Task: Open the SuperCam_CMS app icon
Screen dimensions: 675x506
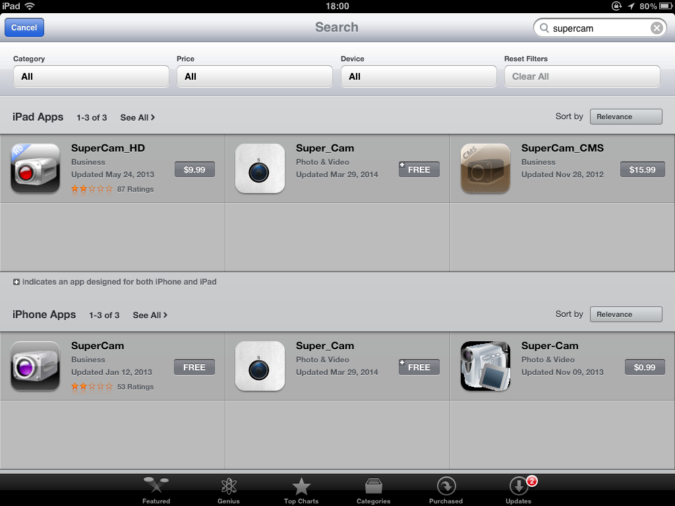Action: (x=485, y=168)
